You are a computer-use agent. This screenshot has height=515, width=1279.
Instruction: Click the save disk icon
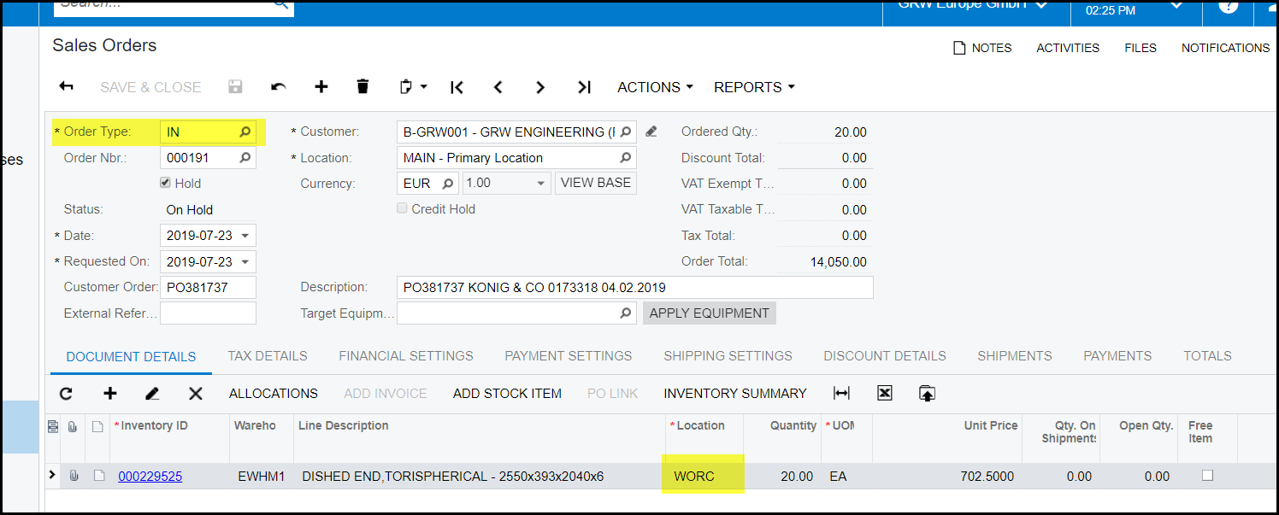coord(235,87)
